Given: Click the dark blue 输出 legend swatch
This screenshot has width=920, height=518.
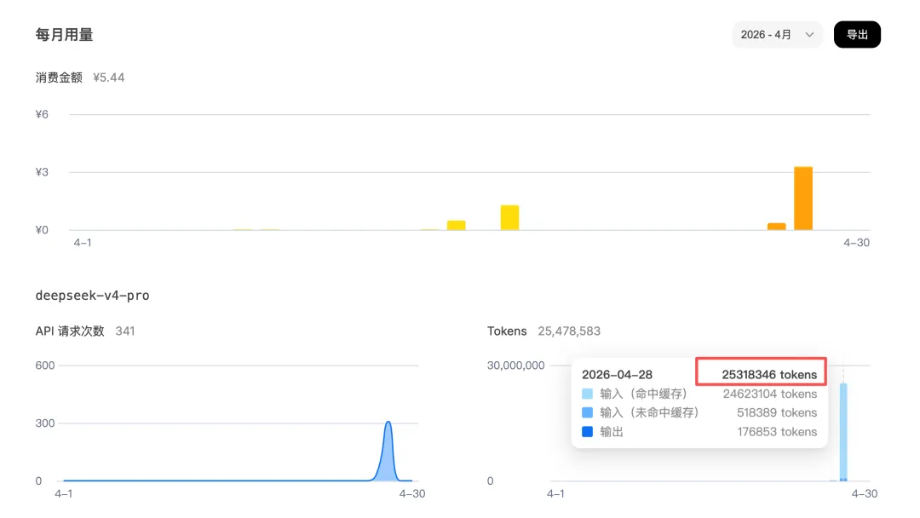Looking at the screenshot, I should pyautogui.click(x=587, y=432).
